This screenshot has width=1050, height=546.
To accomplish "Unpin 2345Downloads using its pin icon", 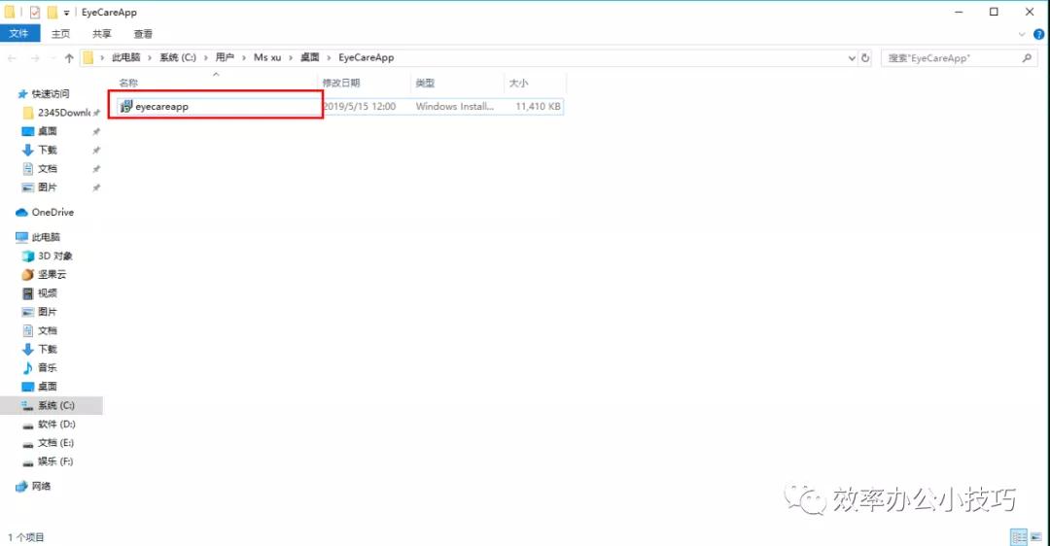I will (96, 113).
